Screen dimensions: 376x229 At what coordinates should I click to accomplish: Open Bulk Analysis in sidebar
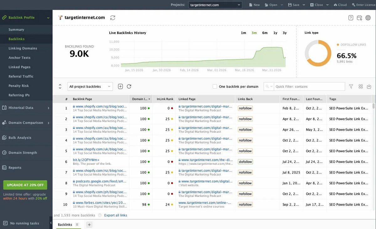click(x=20, y=138)
